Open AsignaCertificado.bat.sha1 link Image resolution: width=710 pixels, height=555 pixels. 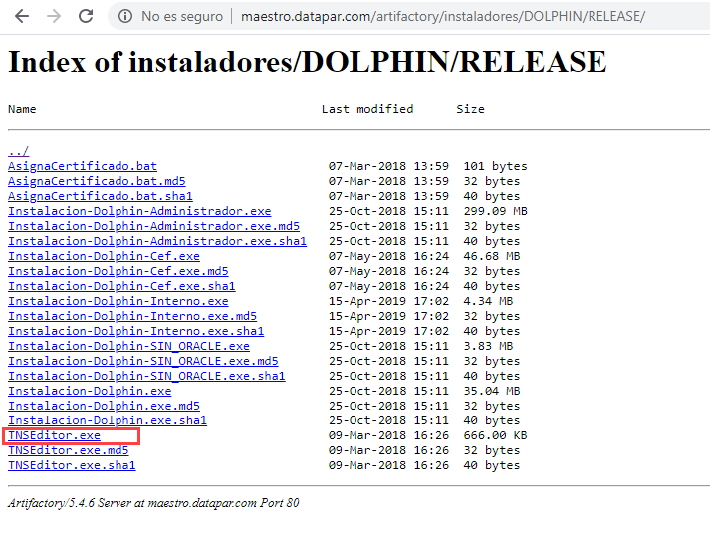(x=101, y=196)
